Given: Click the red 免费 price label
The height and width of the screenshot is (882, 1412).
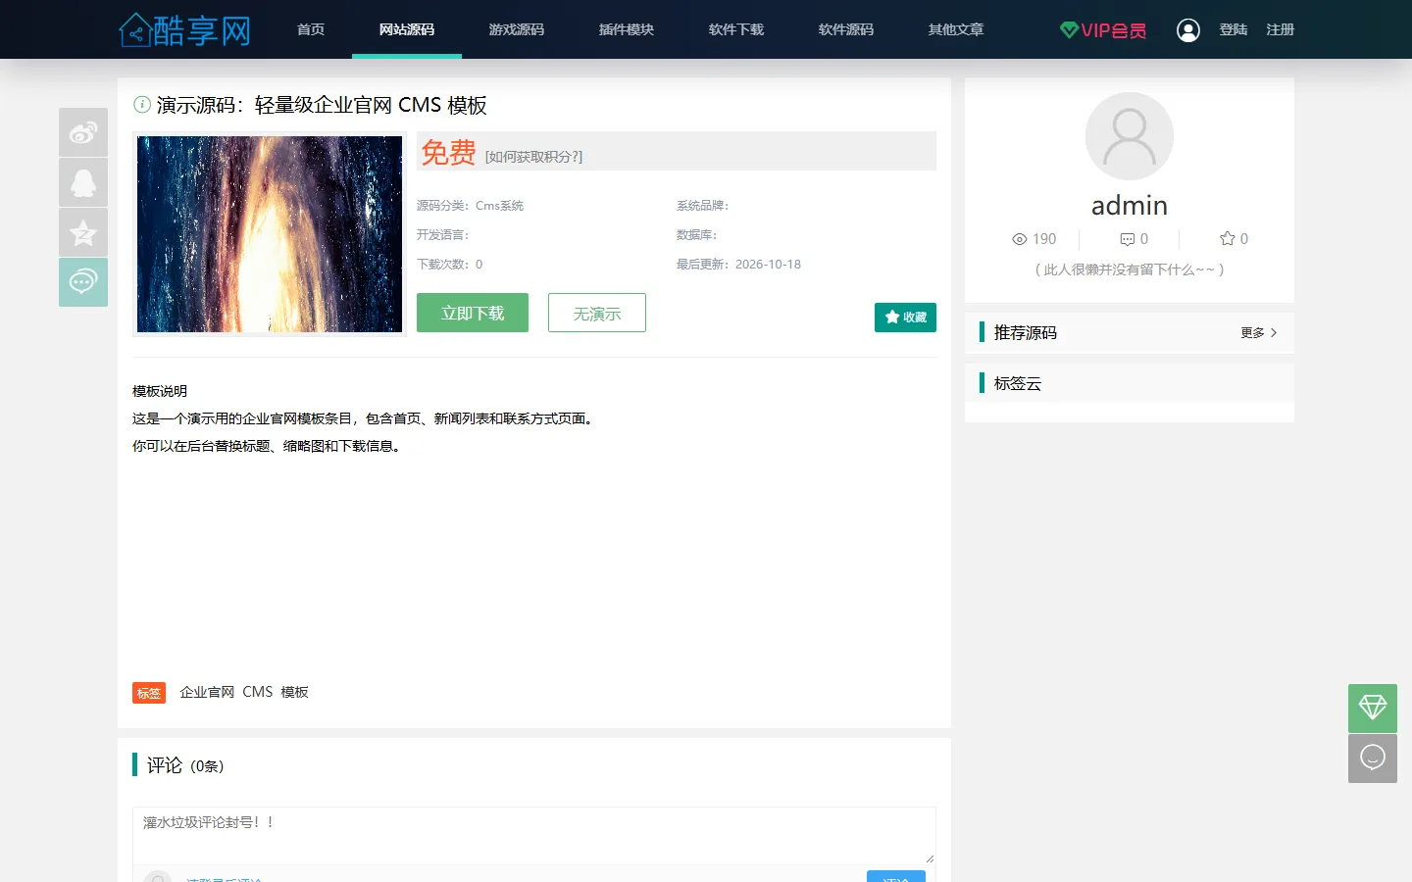Looking at the screenshot, I should click(x=448, y=152).
